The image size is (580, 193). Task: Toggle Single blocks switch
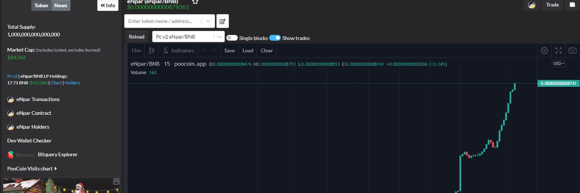(x=232, y=38)
